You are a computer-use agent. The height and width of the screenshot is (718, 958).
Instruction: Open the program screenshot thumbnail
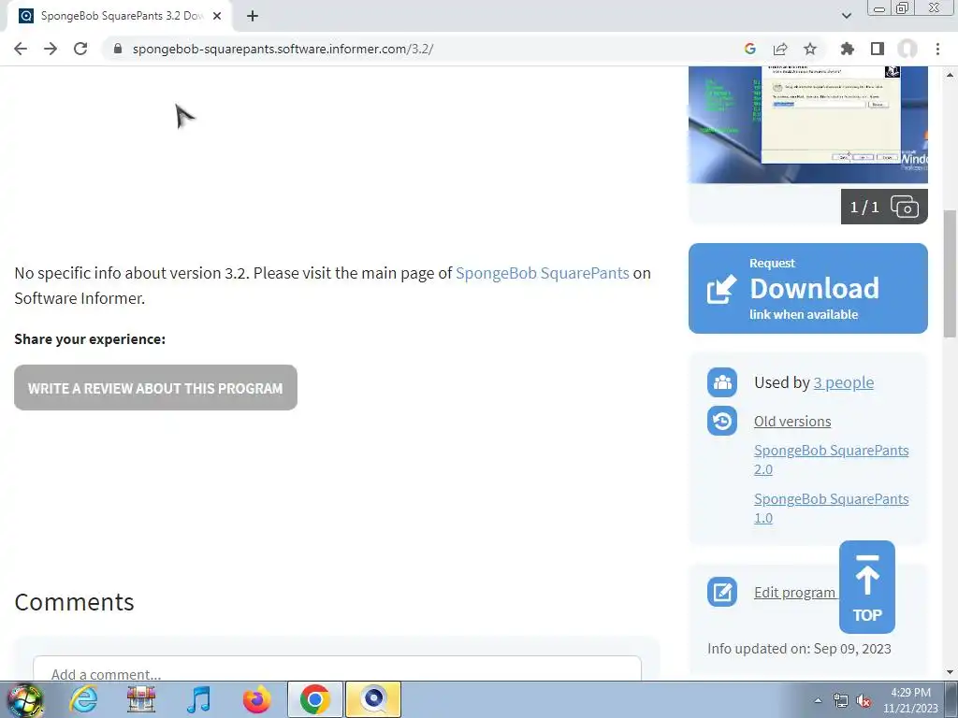[807, 124]
